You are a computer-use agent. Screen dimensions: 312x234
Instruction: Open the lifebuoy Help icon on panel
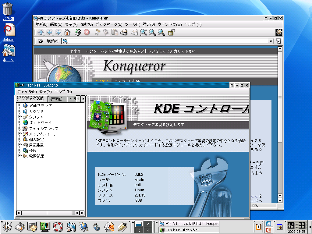(58, 227)
